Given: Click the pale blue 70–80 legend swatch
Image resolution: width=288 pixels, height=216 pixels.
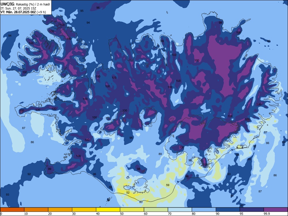Looking at the screenshot, I should [x=180, y=210].
